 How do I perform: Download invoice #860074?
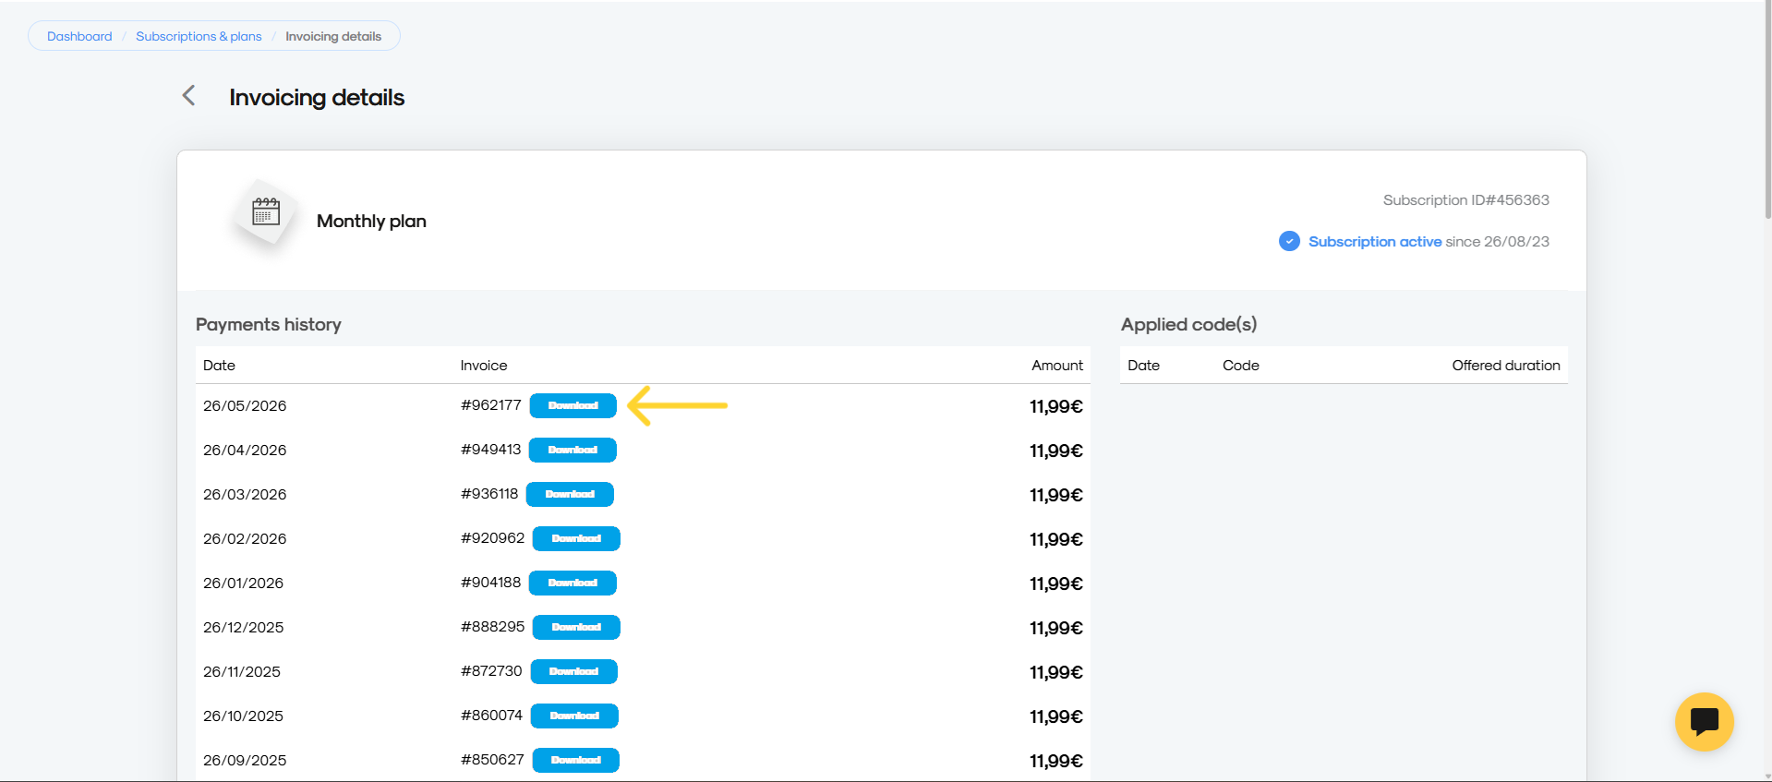click(x=574, y=716)
